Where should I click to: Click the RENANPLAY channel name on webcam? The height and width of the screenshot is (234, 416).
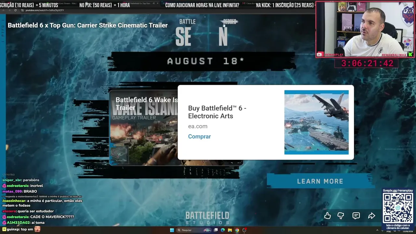(x=334, y=55)
